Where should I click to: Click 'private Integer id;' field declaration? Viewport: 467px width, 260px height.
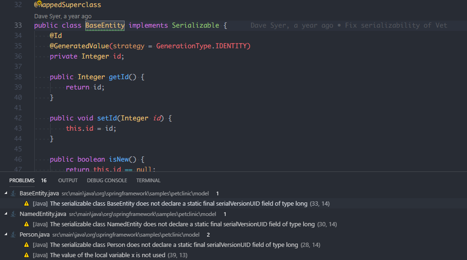click(x=87, y=56)
